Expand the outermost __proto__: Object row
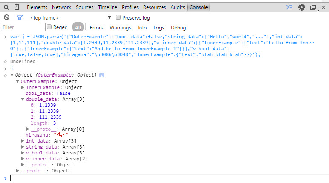 point(17,171)
